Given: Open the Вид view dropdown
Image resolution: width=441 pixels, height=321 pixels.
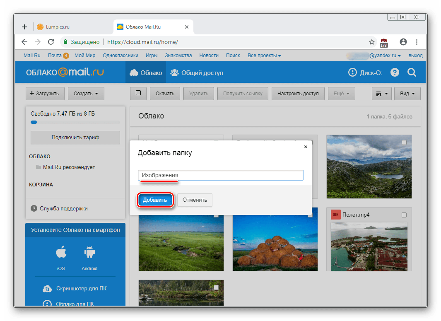Looking at the screenshot, I should (x=407, y=94).
